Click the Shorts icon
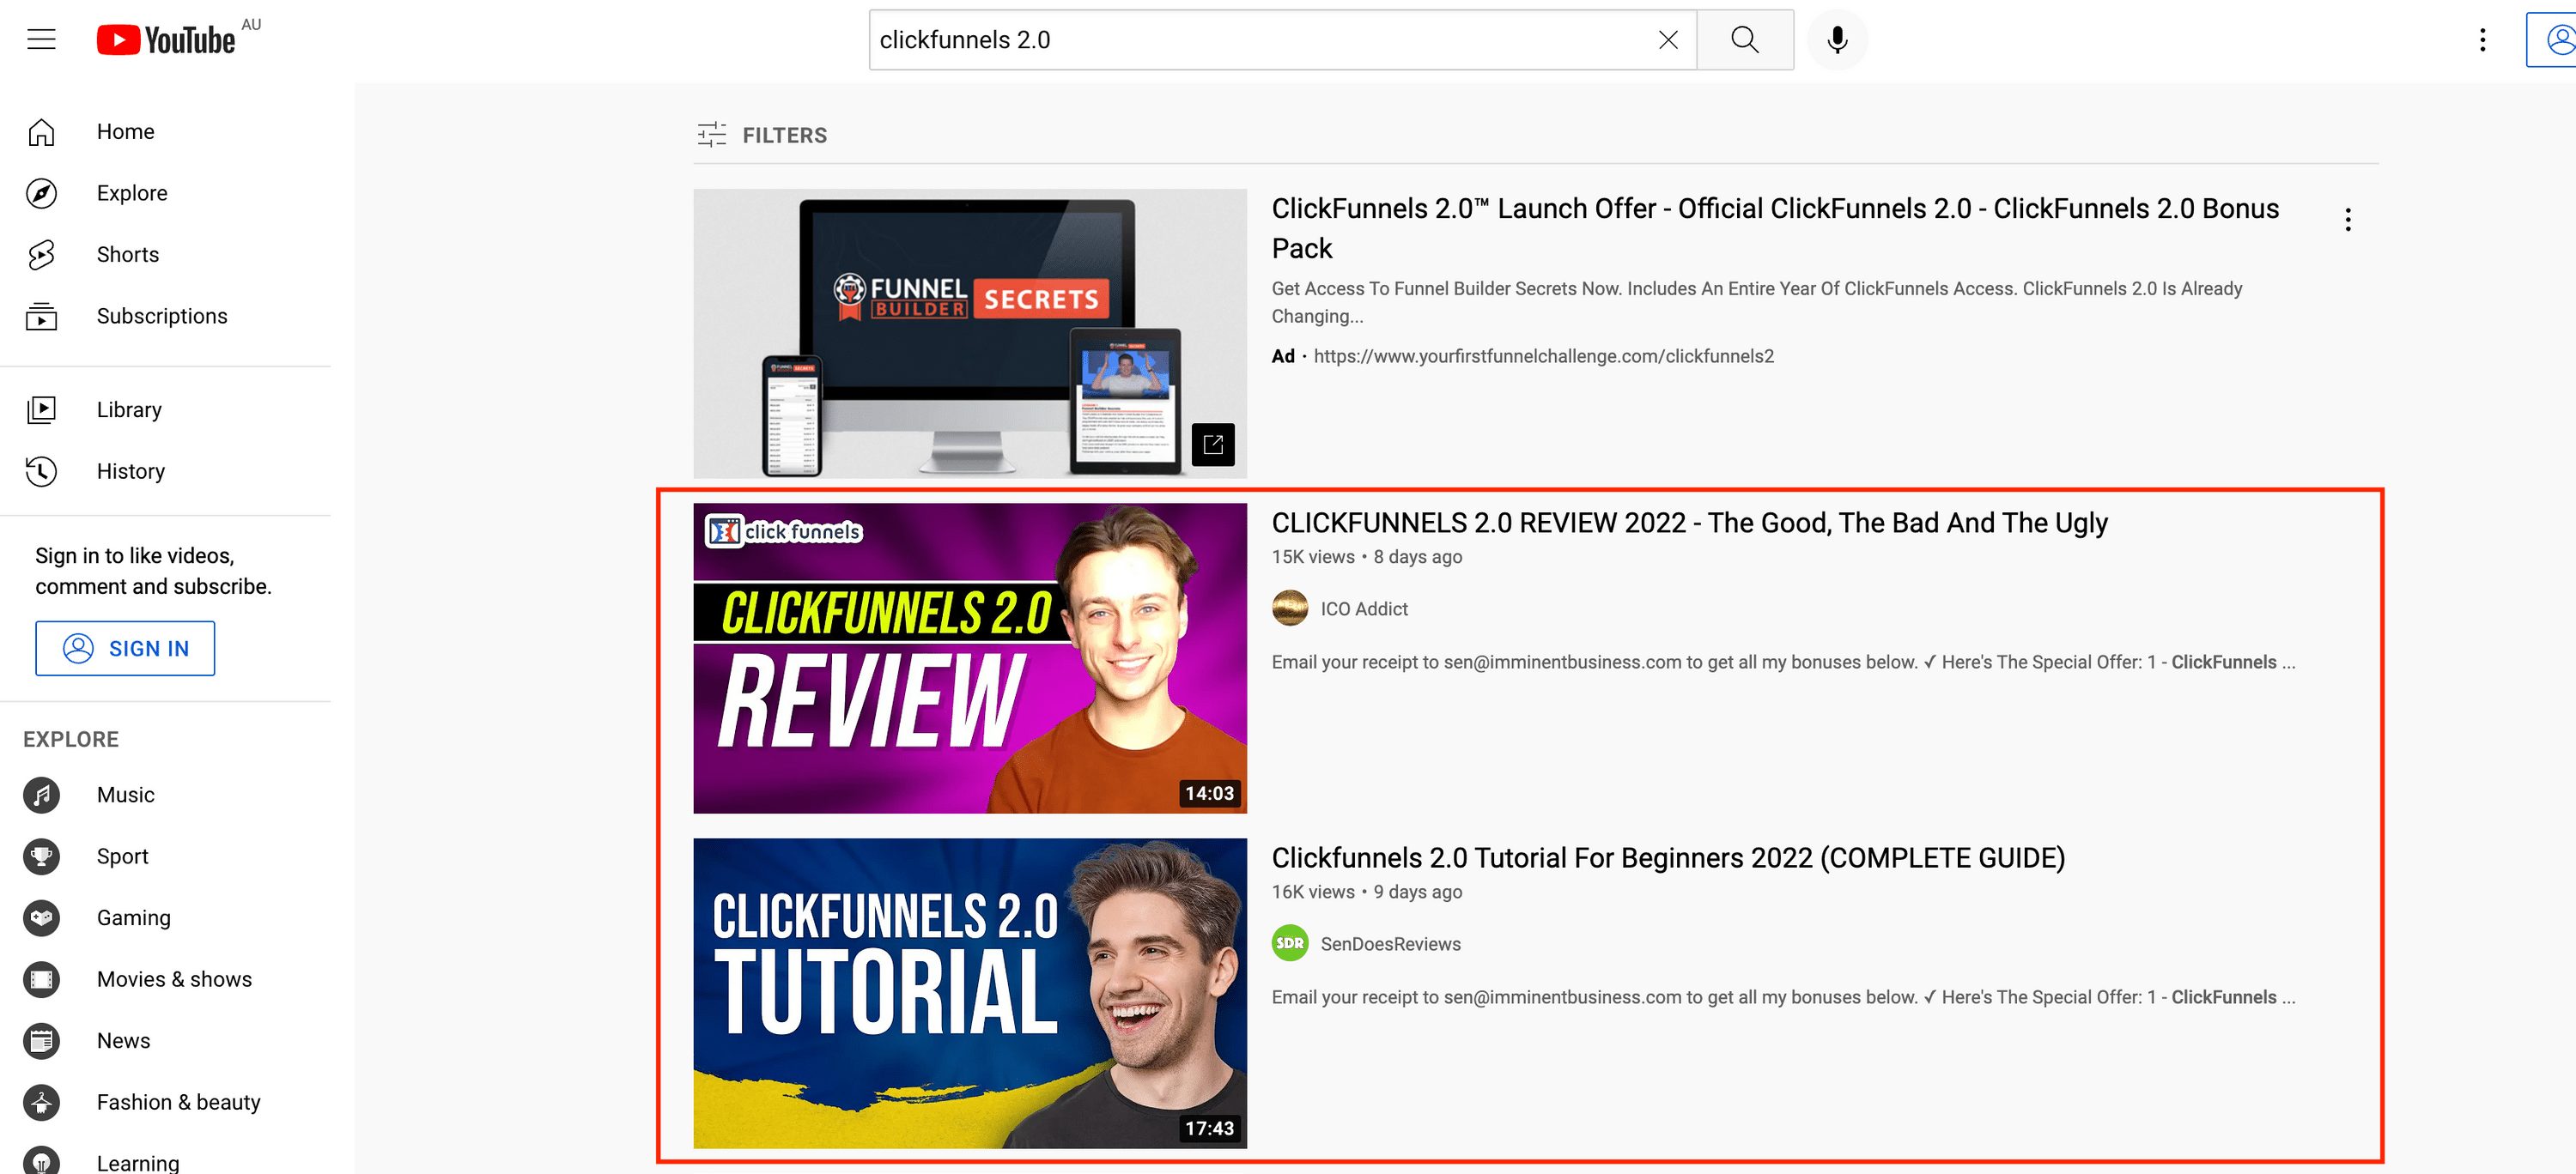Image resolution: width=2576 pixels, height=1174 pixels. click(x=41, y=255)
